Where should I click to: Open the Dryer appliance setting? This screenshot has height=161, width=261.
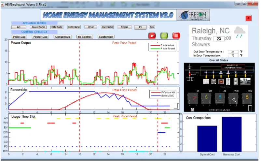91,27
